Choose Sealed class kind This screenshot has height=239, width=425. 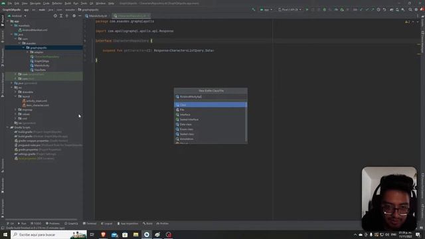(x=211, y=134)
